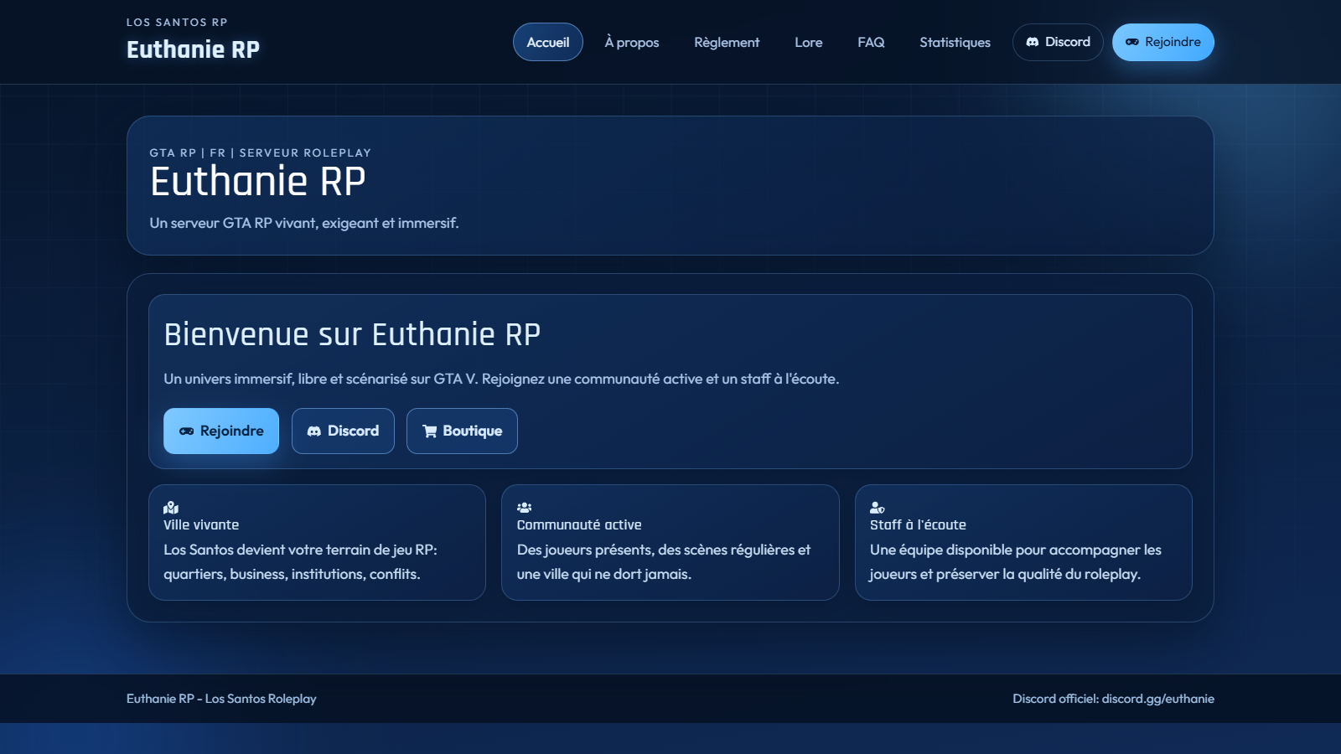Viewport: 1341px width, 754px height.
Task: Open the Lore page
Action: tap(808, 42)
